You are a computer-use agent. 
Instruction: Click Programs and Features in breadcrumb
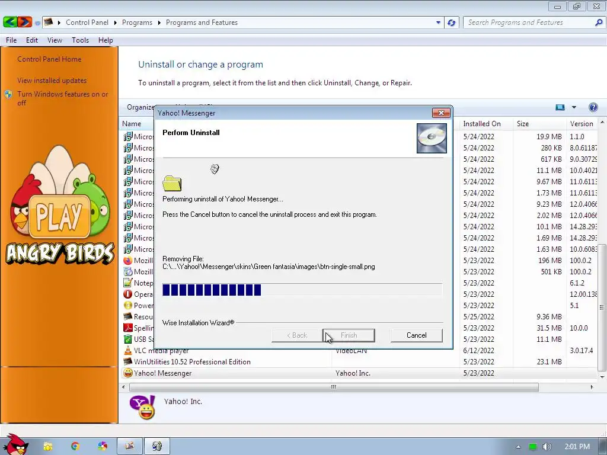click(202, 23)
